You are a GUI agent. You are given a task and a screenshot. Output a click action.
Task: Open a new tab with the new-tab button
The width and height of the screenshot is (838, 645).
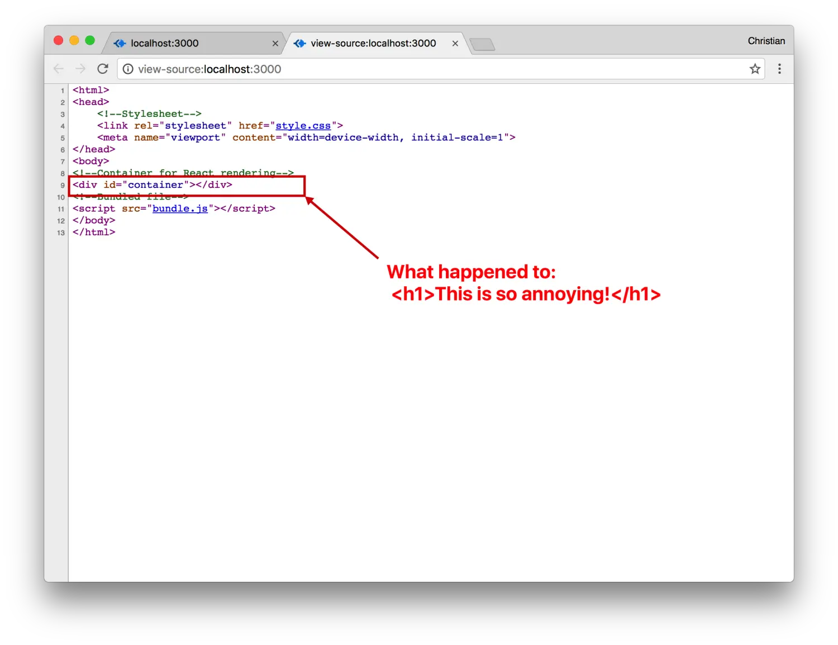point(482,44)
